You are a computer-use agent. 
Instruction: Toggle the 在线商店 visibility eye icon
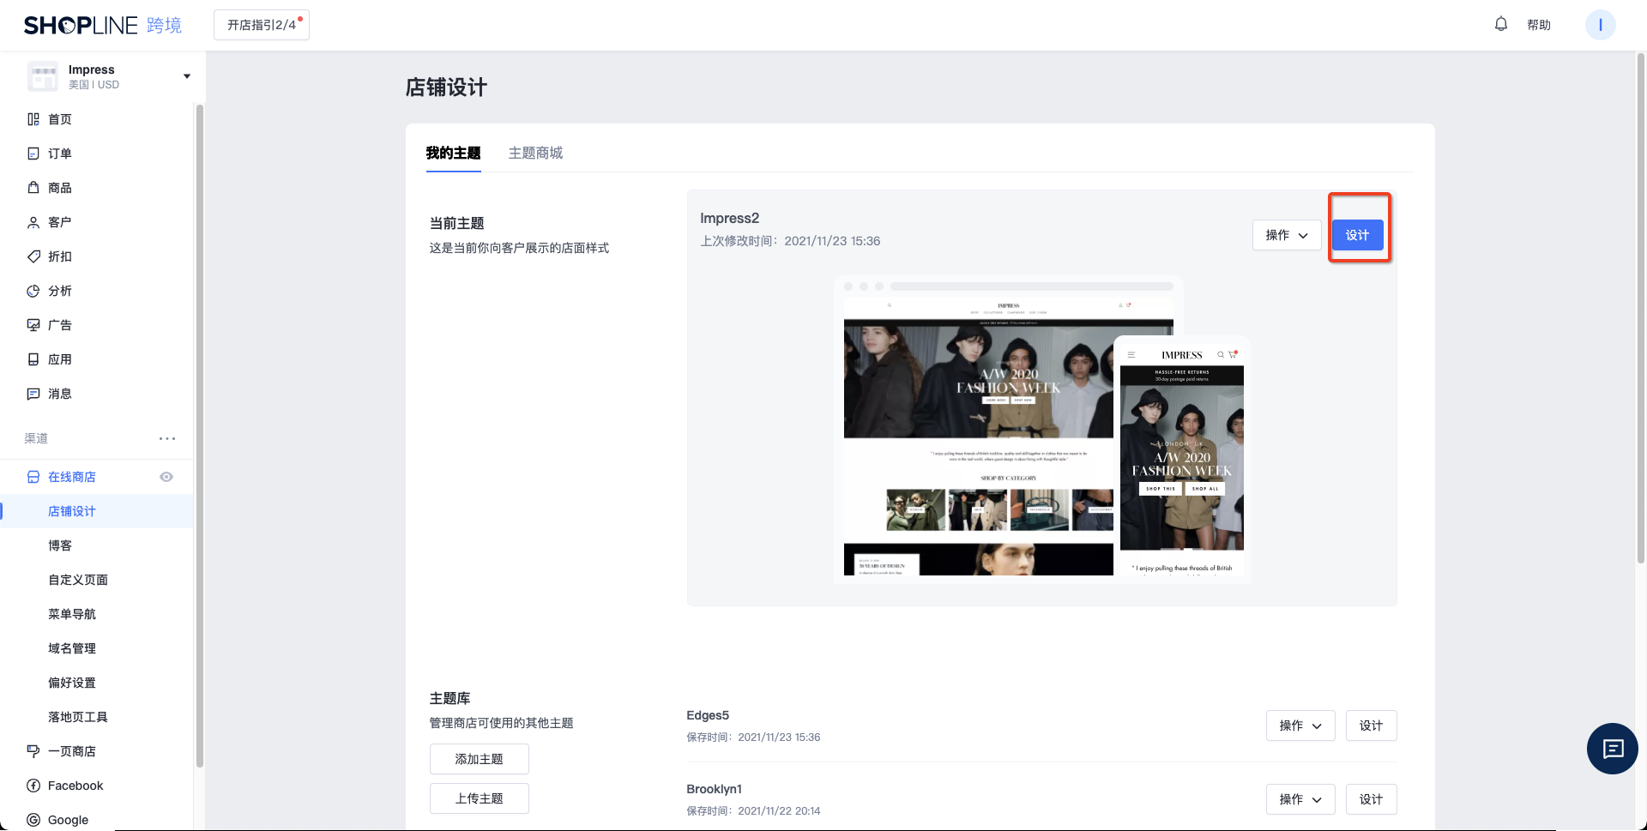tap(166, 476)
